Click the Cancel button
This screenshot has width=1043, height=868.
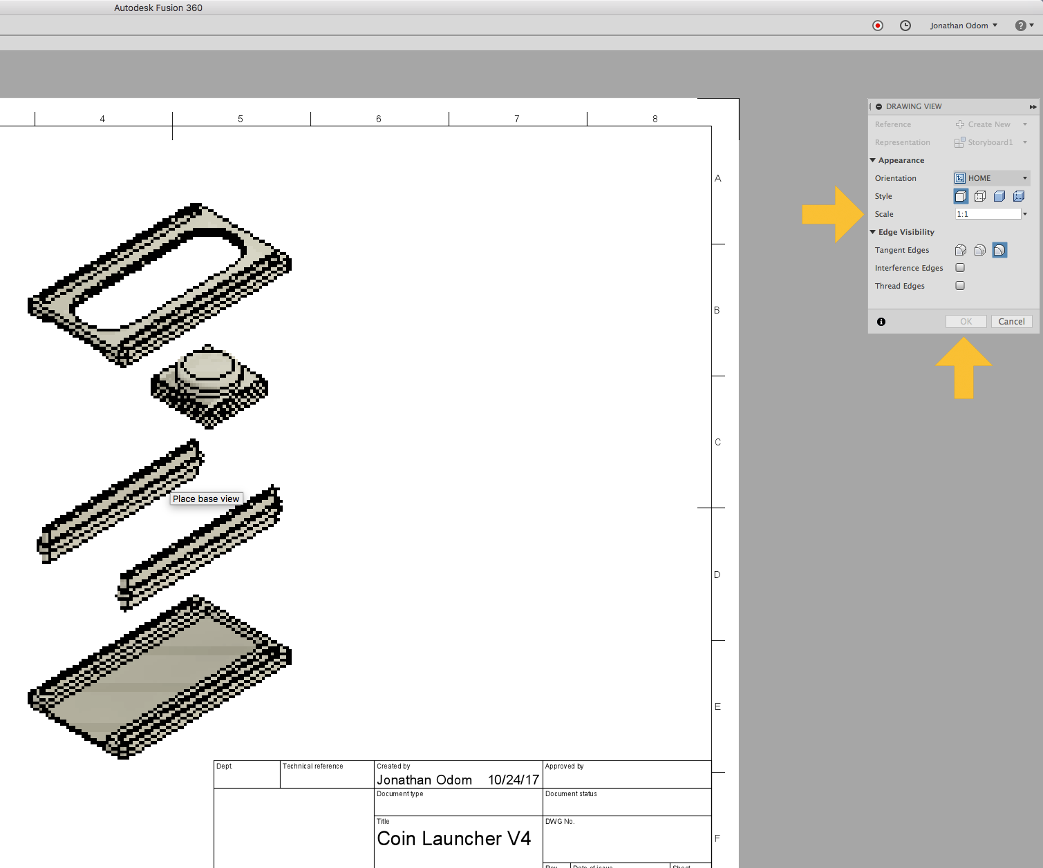pyautogui.click(x=1011, y=321)
